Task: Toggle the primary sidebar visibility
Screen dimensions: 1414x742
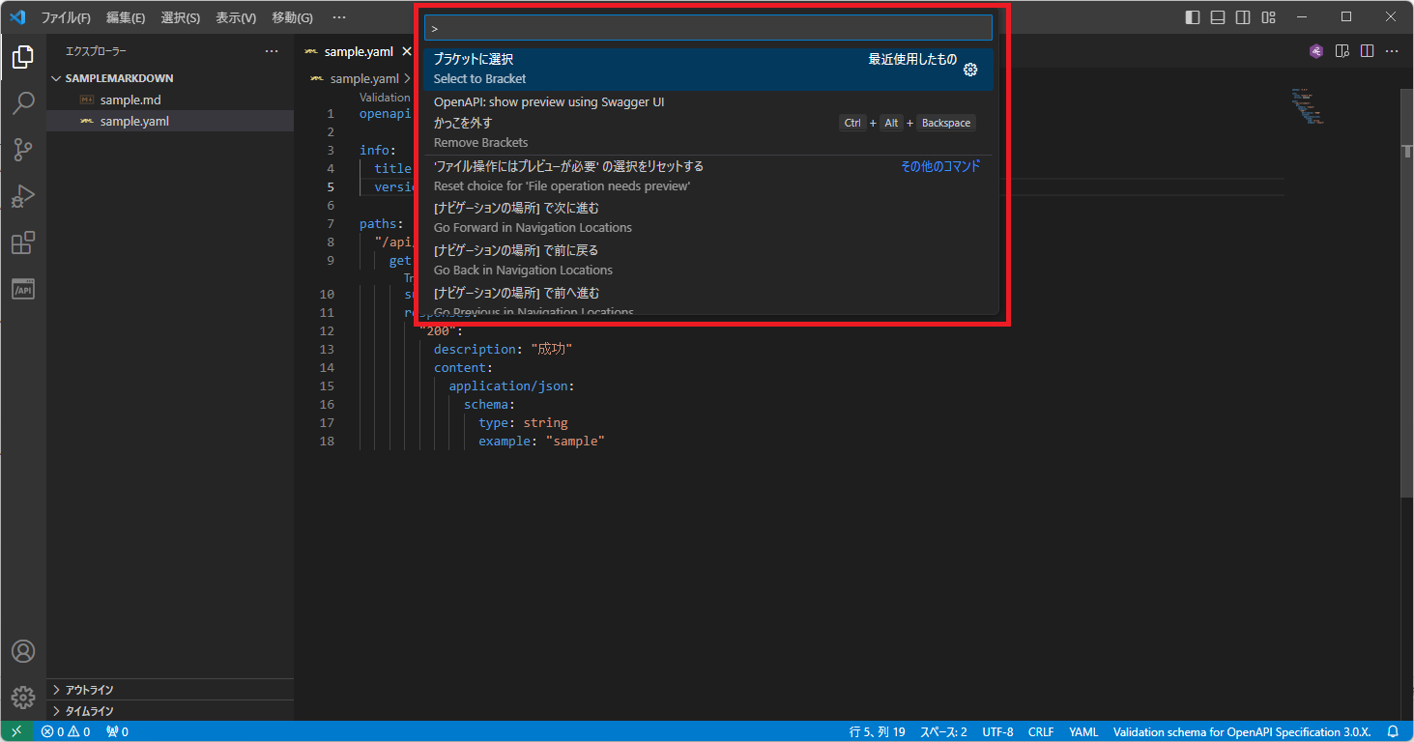Action: click(x=1192, y=16)
